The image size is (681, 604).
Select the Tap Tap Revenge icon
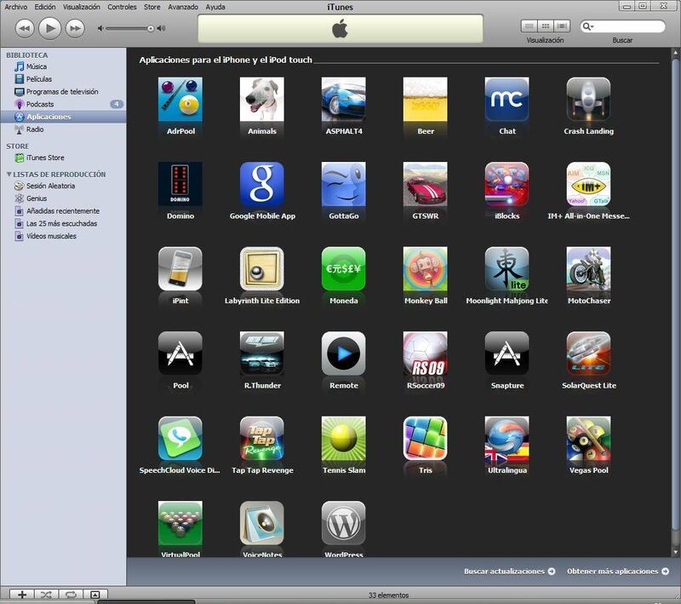262,439
